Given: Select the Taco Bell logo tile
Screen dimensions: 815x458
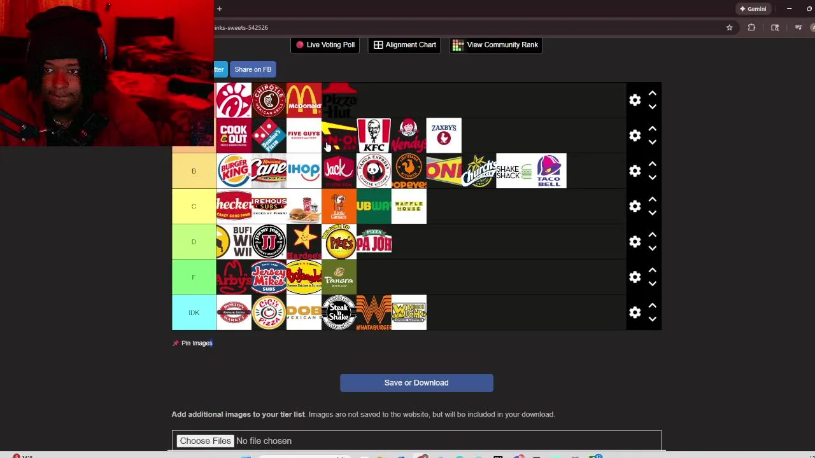Looking at the screenshot, I should (x=549, y=170).
